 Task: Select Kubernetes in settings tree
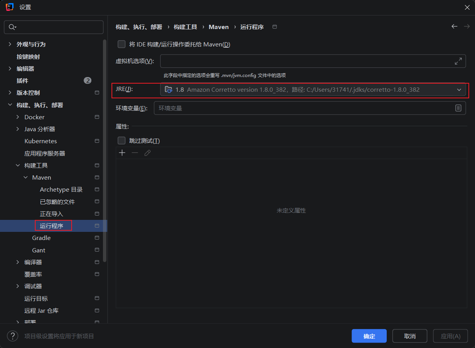pyautogui.click(x=41, y=141)
